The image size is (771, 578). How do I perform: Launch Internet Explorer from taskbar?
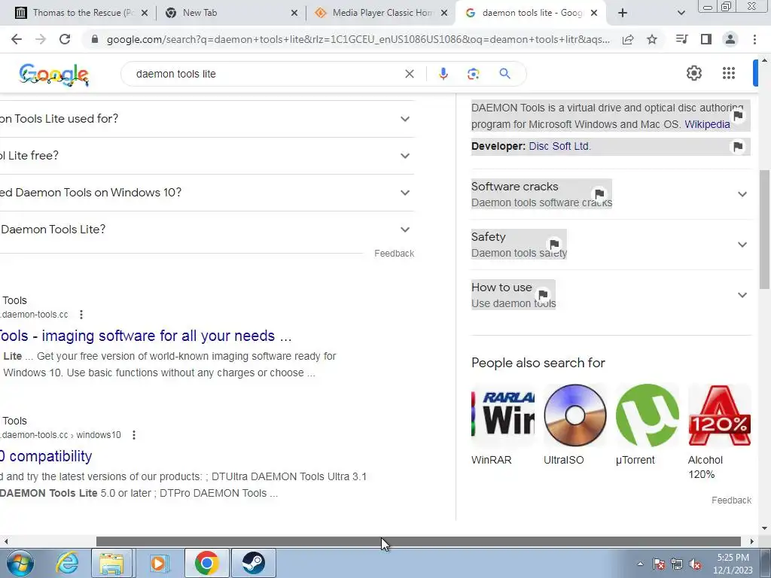[66, 563]
